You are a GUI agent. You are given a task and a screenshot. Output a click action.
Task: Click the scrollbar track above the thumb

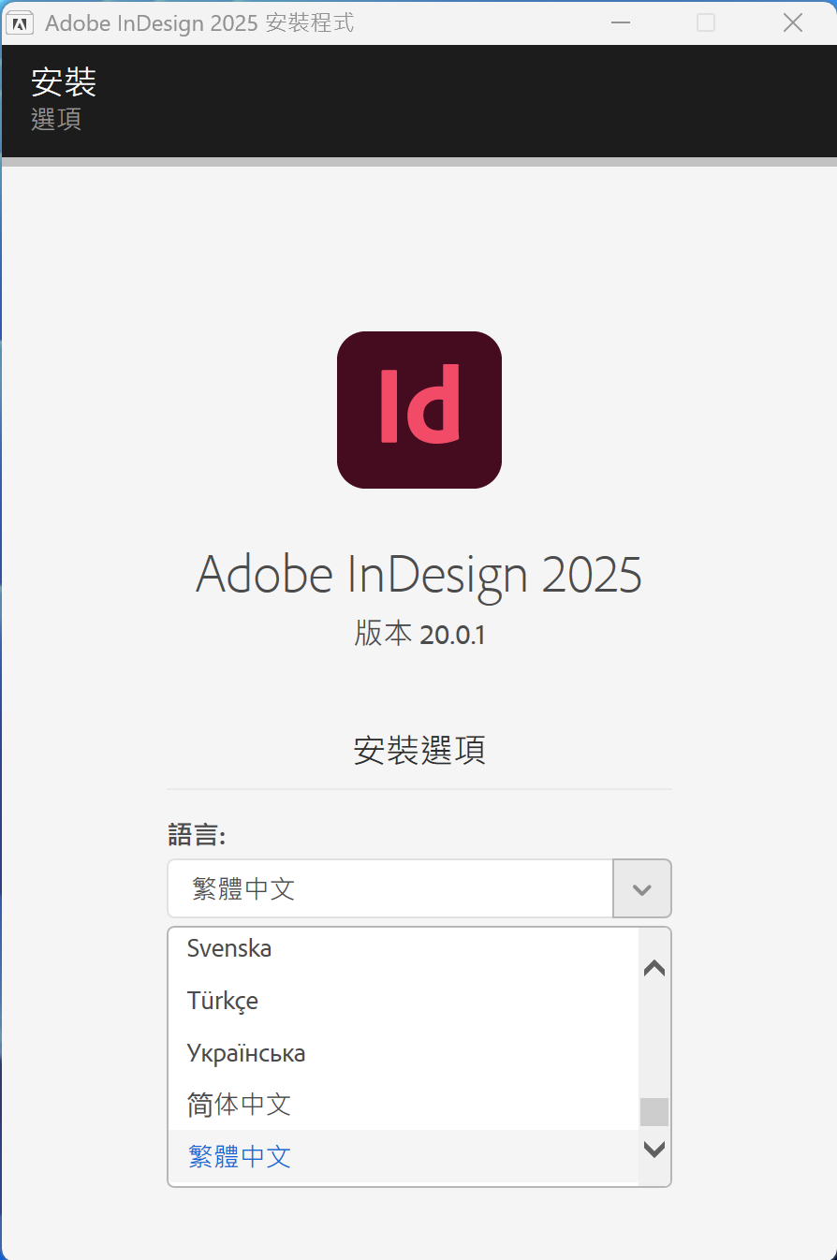(654, 1039)
